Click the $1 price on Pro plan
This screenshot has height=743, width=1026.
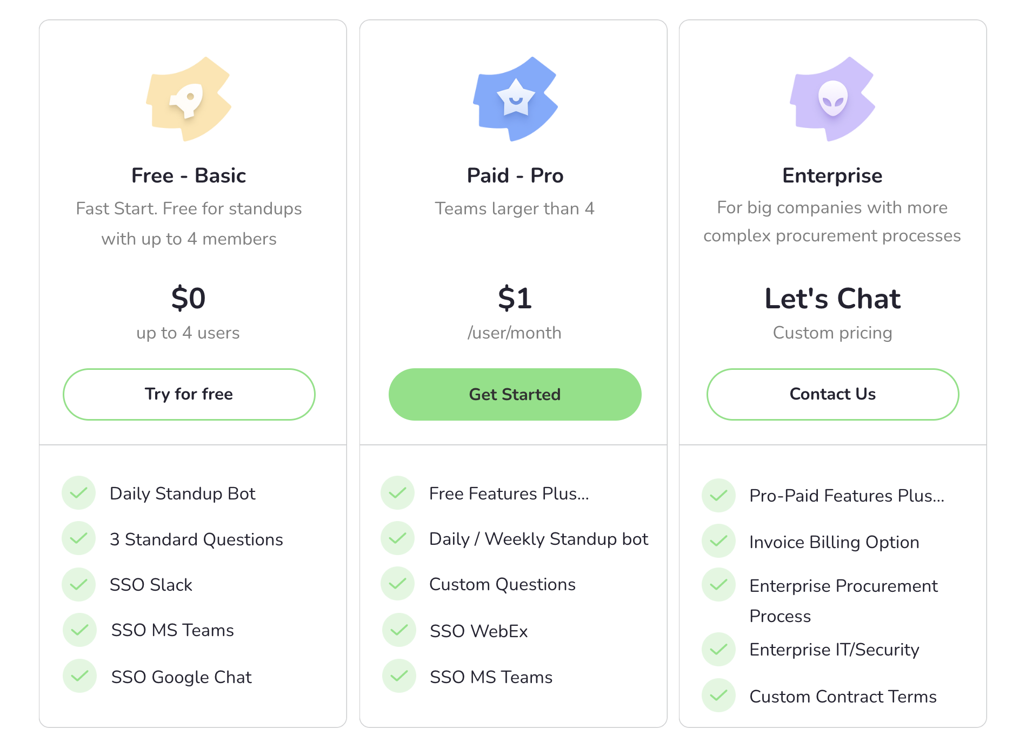(x=515, y=298)
